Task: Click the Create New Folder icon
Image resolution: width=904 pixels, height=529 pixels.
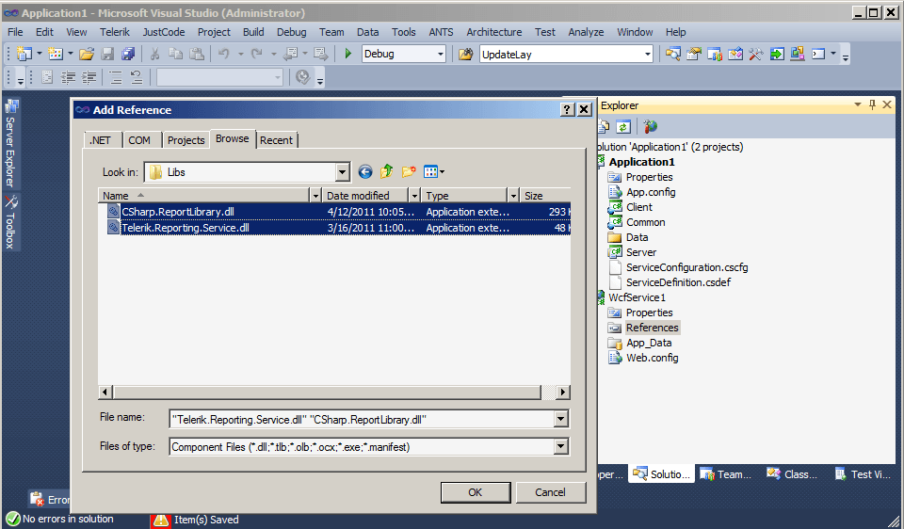Action: 409,171
